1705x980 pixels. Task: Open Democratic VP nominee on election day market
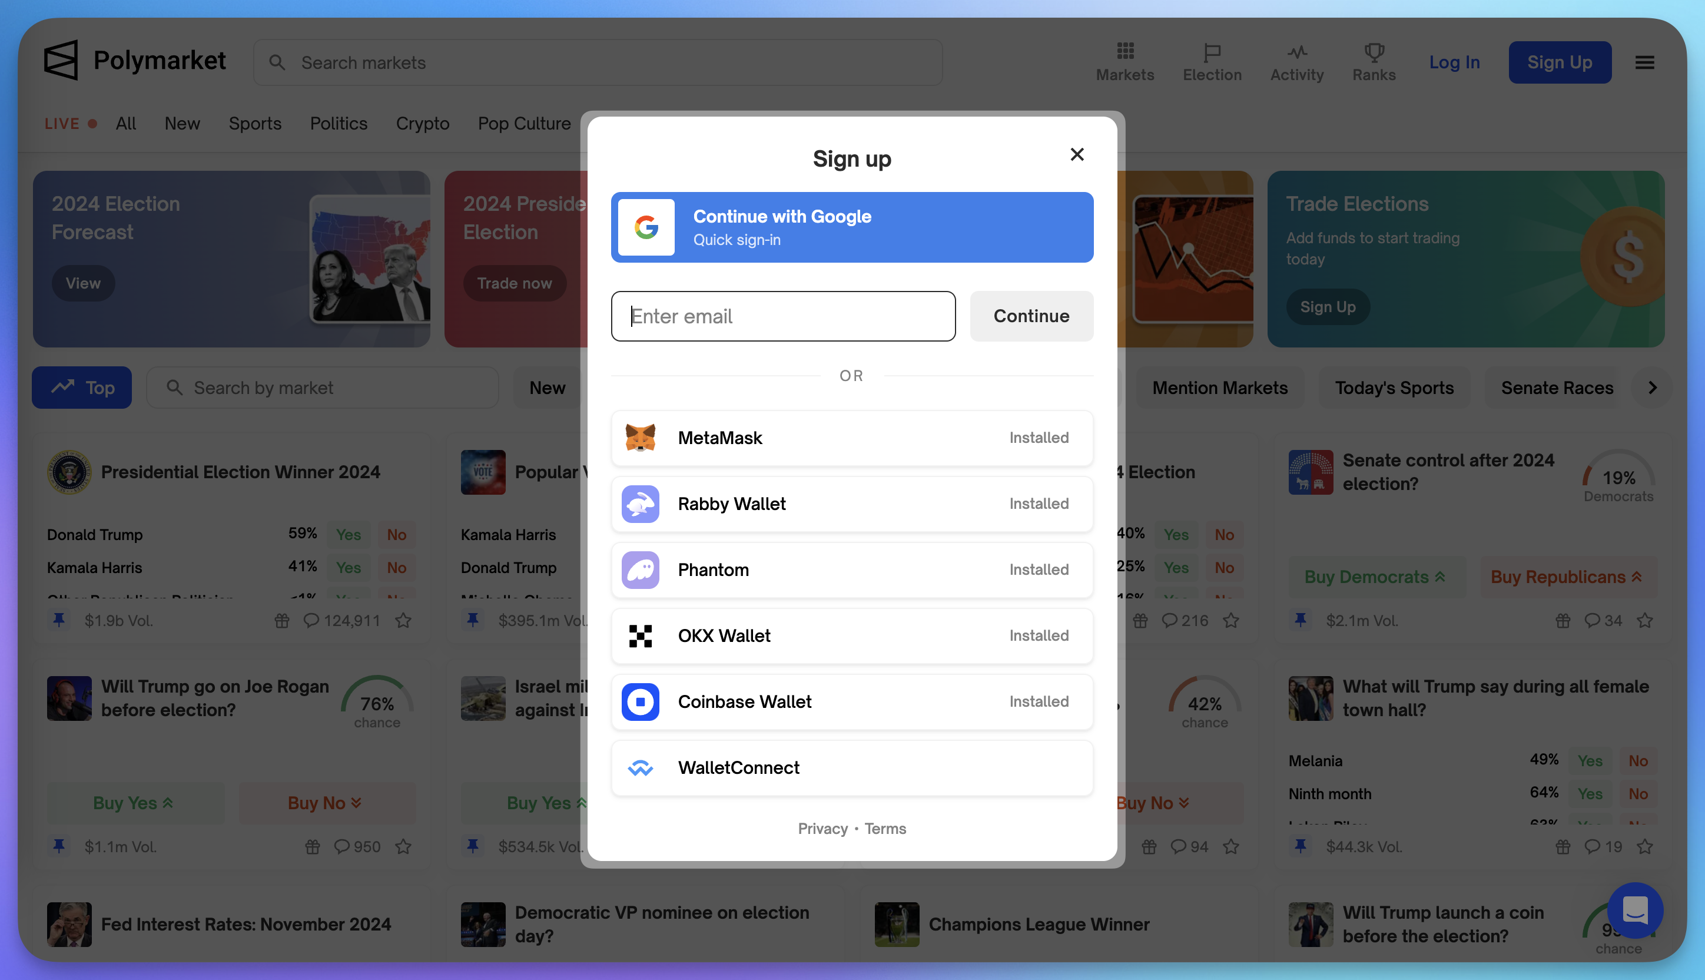point(662,924)
